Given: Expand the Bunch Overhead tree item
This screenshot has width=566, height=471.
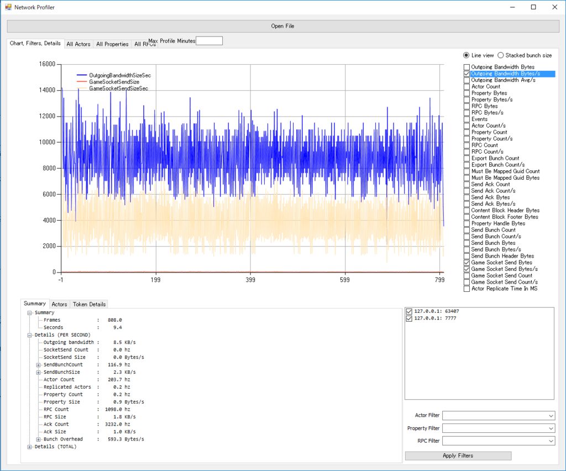Looking at the screenshot, I should pos(38,439).
